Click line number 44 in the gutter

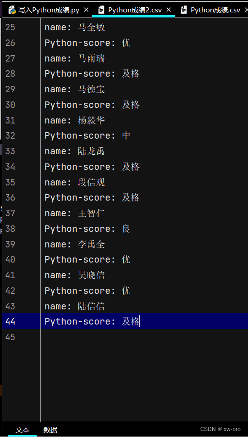10,321
